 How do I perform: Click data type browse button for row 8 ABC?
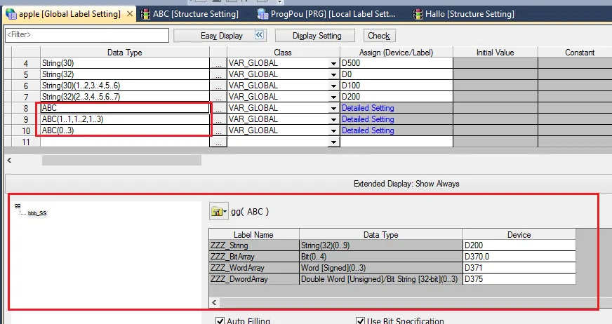(220, 108)
